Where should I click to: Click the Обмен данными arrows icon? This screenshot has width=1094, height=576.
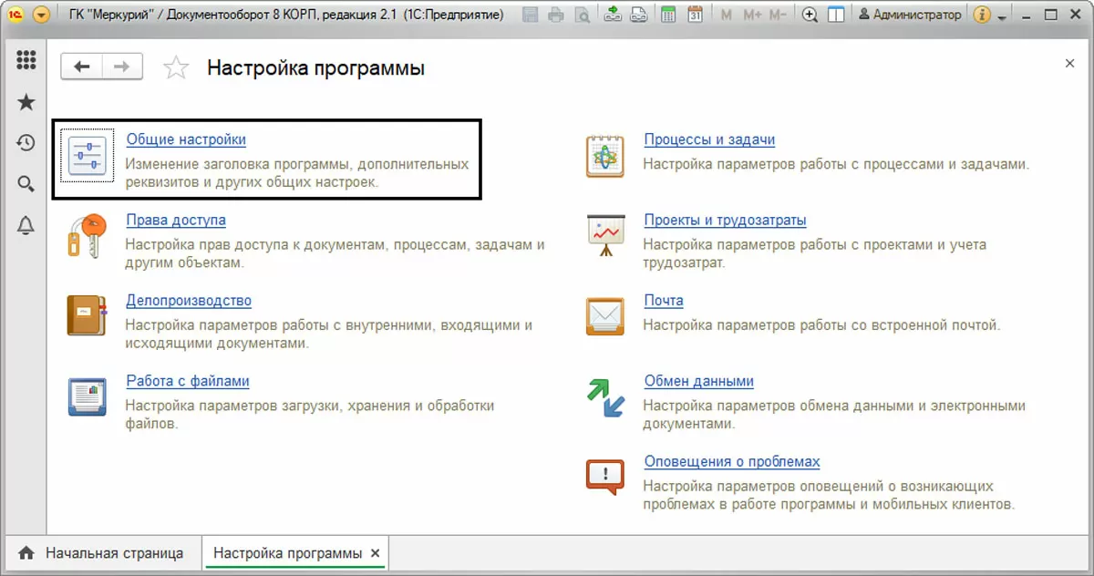pos(605,397)
